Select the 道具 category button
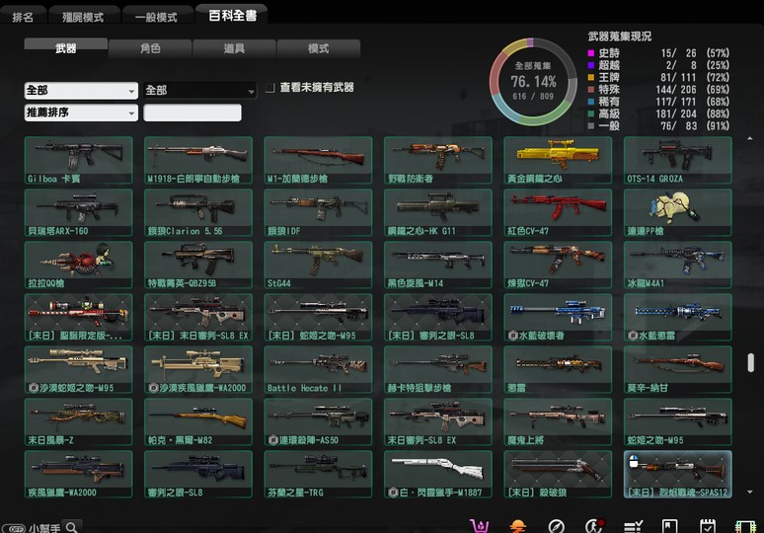The image size is (764, 533). pos(234,47)
